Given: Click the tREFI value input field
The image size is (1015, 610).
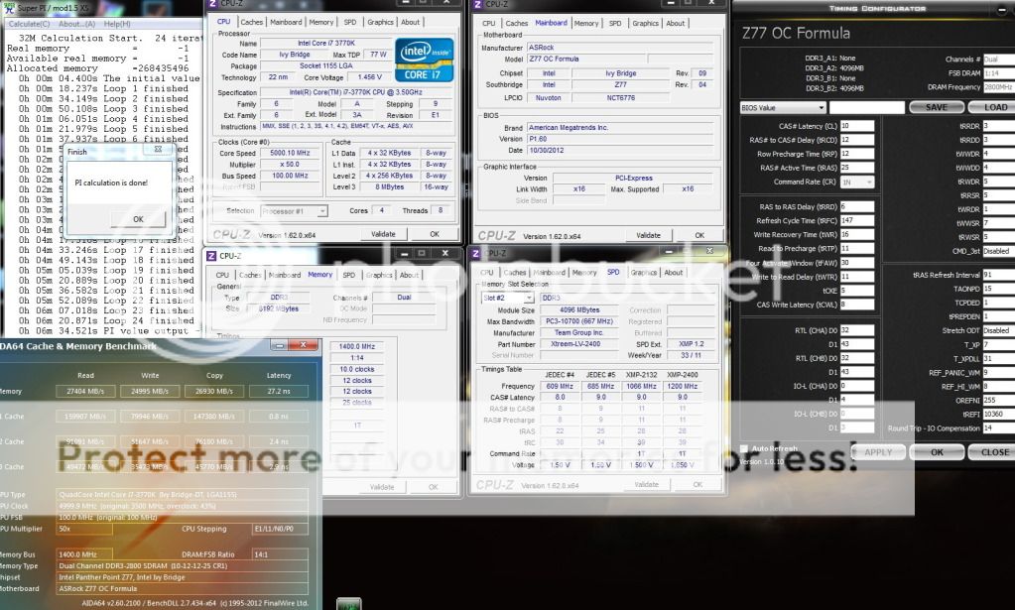Looking at the screenshot, I should click(996, 414).
